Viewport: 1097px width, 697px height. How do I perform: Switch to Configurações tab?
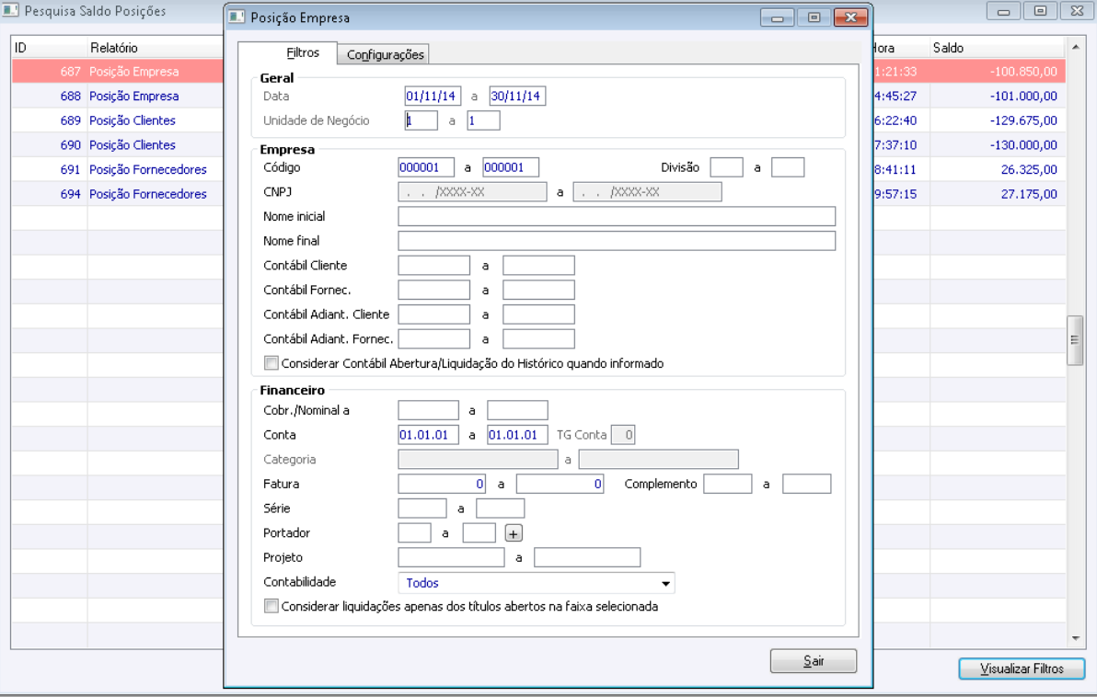click(384, 54)
